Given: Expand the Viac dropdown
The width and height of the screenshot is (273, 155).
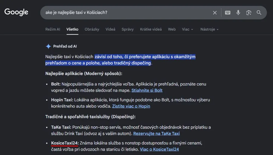Looking at the screenshot, I should 188,29.
